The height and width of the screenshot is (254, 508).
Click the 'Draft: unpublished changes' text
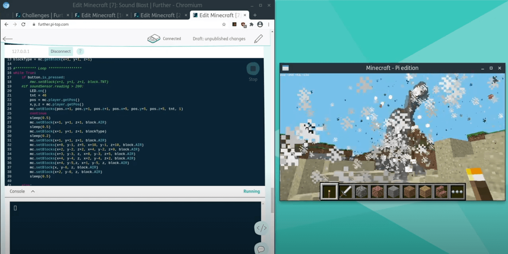[219, 39]
